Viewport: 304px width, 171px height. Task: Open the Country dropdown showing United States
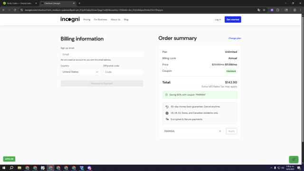point(80,72)
